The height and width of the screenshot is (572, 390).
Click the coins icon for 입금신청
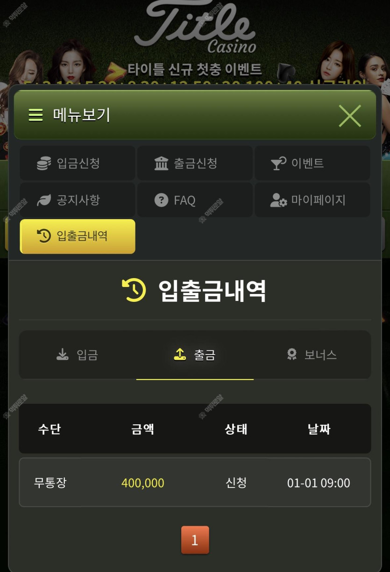[44, 164]
